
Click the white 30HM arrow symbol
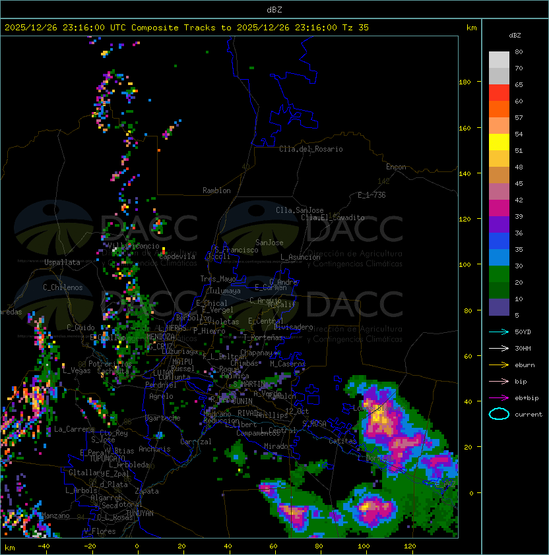499,348
